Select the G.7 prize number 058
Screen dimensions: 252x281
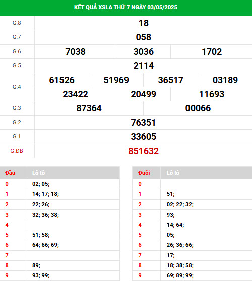(x=144, y=37)
